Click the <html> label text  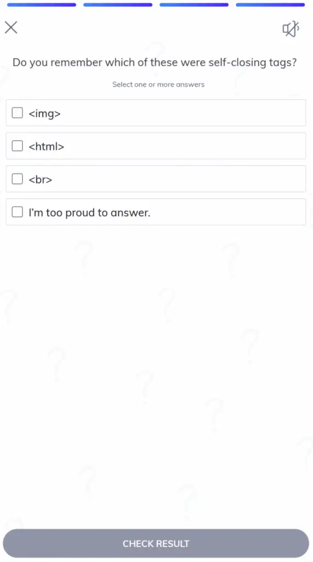47,146
